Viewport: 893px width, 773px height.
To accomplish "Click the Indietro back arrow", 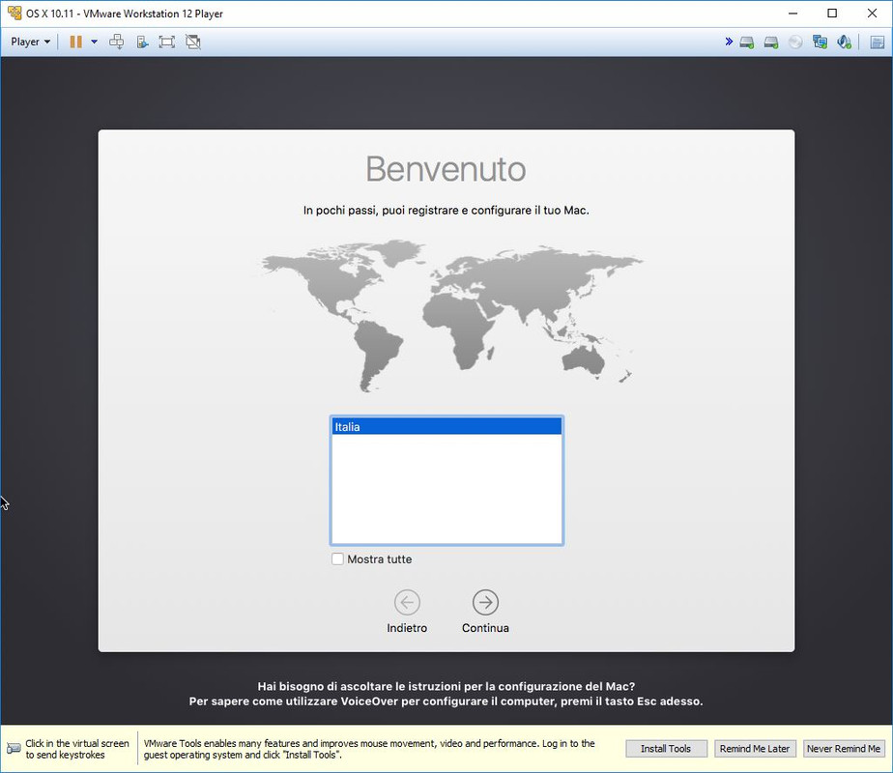I will 407,602.
